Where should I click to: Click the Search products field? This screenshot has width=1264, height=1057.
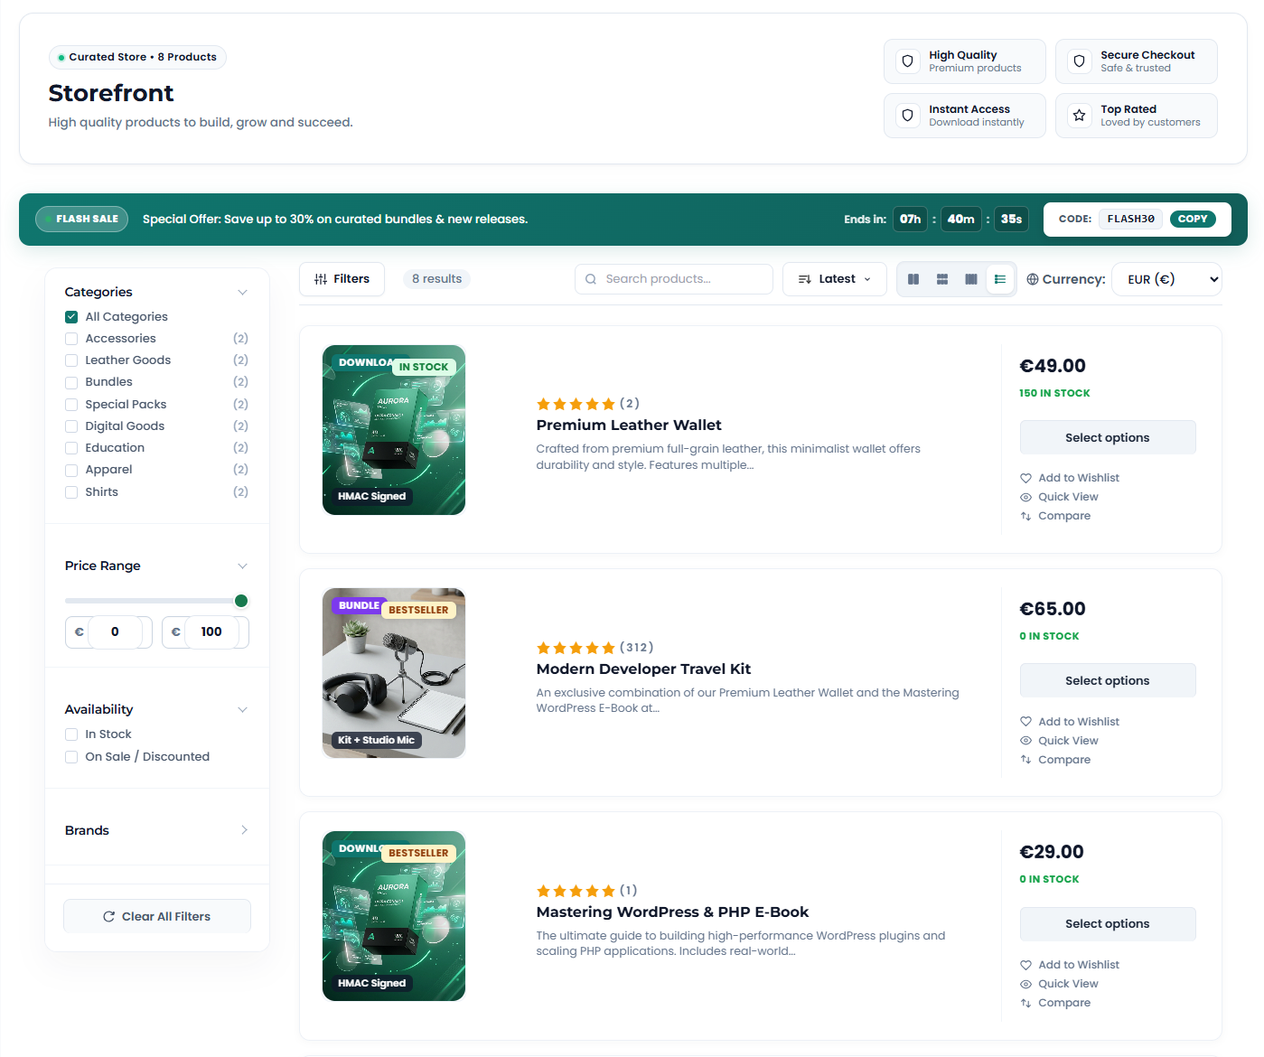click(x=674, y=279)
